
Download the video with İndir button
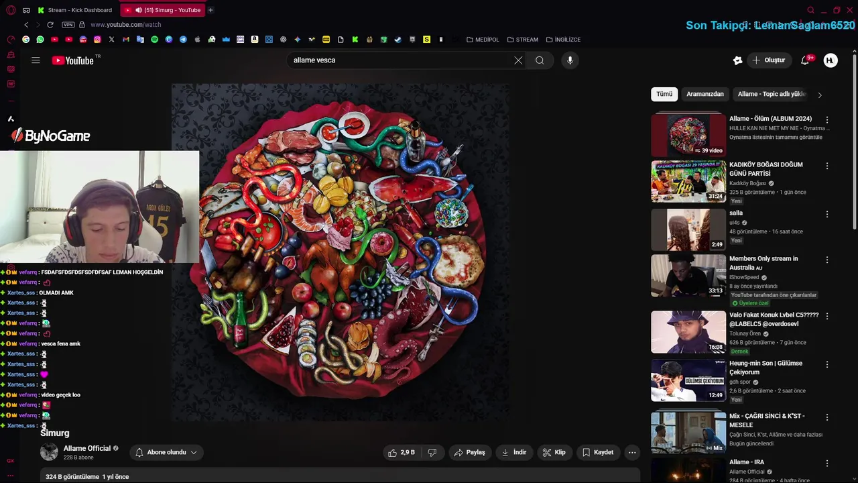[x=513, y=453]
